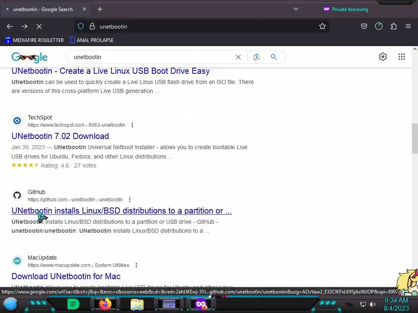Open the second bookmark in the toolbar
This screenshot has width=418, height=313.
(x=91, y=40)
